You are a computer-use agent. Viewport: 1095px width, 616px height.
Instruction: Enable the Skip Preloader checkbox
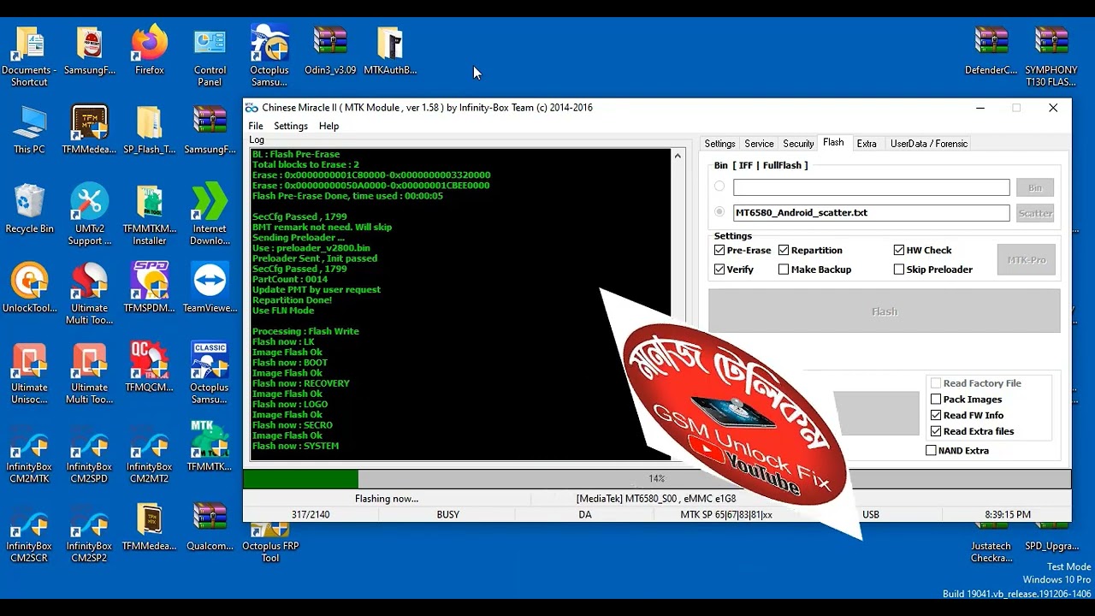(899, 269)
